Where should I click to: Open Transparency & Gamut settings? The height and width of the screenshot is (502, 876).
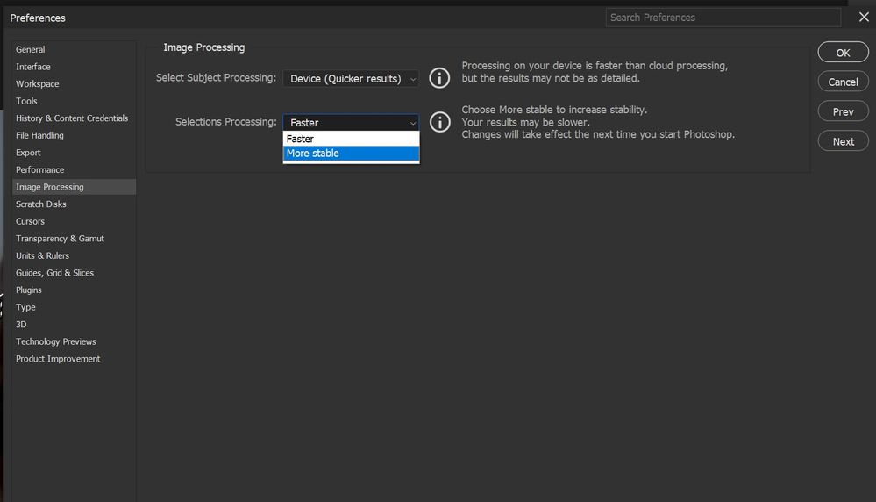[x=60, y=239]
